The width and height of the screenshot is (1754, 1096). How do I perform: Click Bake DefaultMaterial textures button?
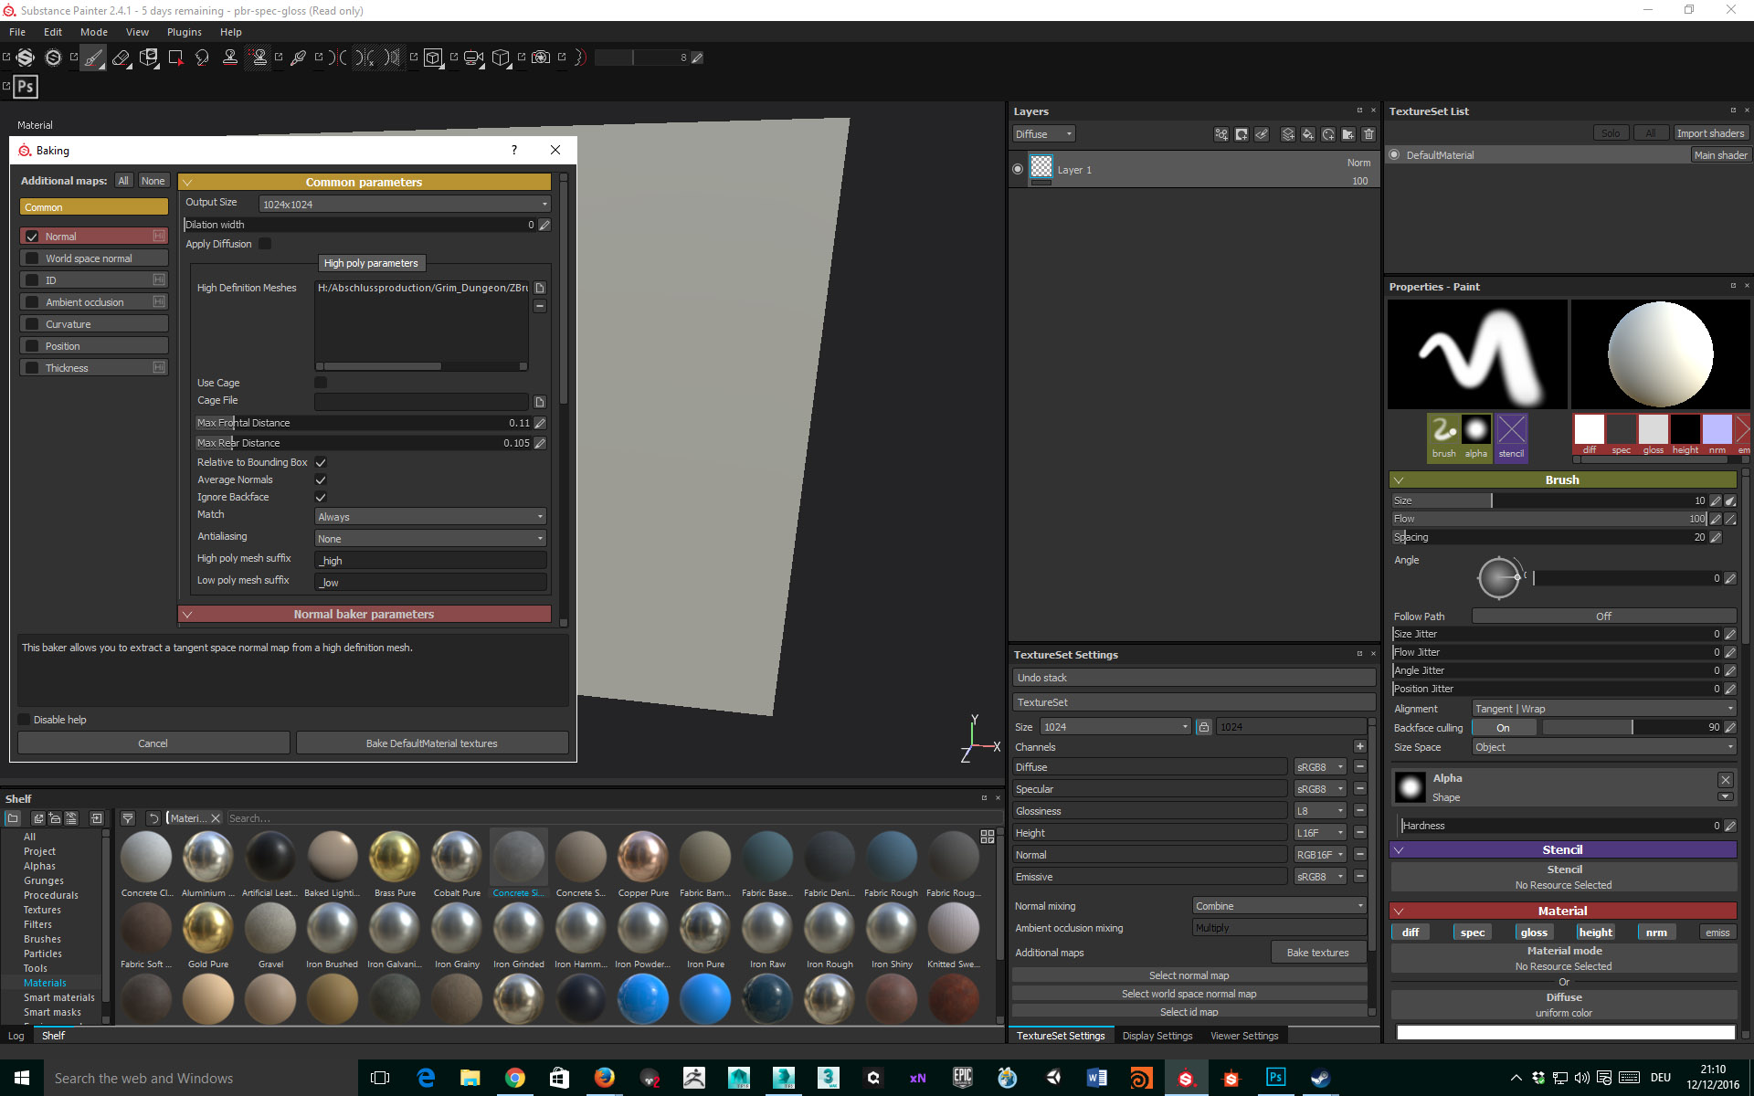click(432, 743)
